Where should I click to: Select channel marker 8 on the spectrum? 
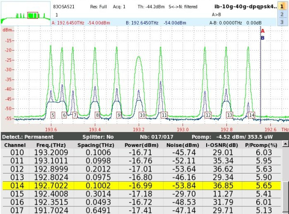coord(97,115)
